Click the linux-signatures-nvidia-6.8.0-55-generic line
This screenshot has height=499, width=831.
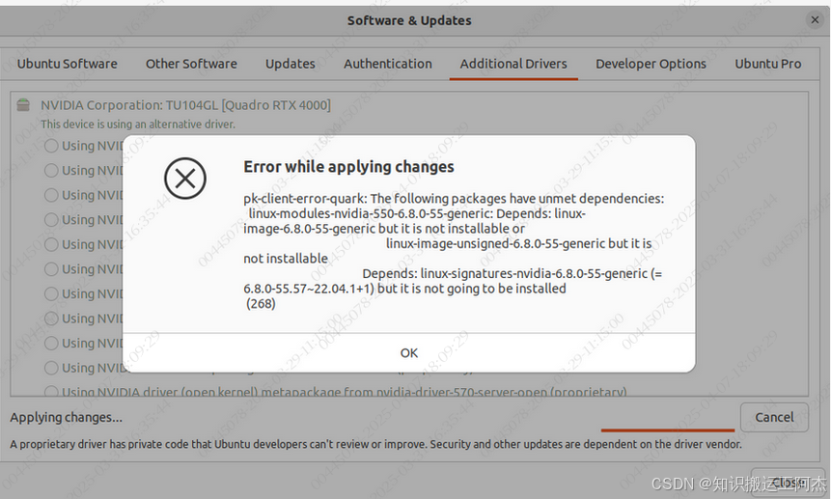(512, 274)
